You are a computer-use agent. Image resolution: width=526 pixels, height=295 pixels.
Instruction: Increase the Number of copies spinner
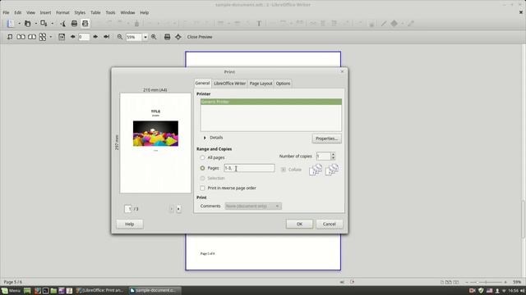click(x=333, y=154)
